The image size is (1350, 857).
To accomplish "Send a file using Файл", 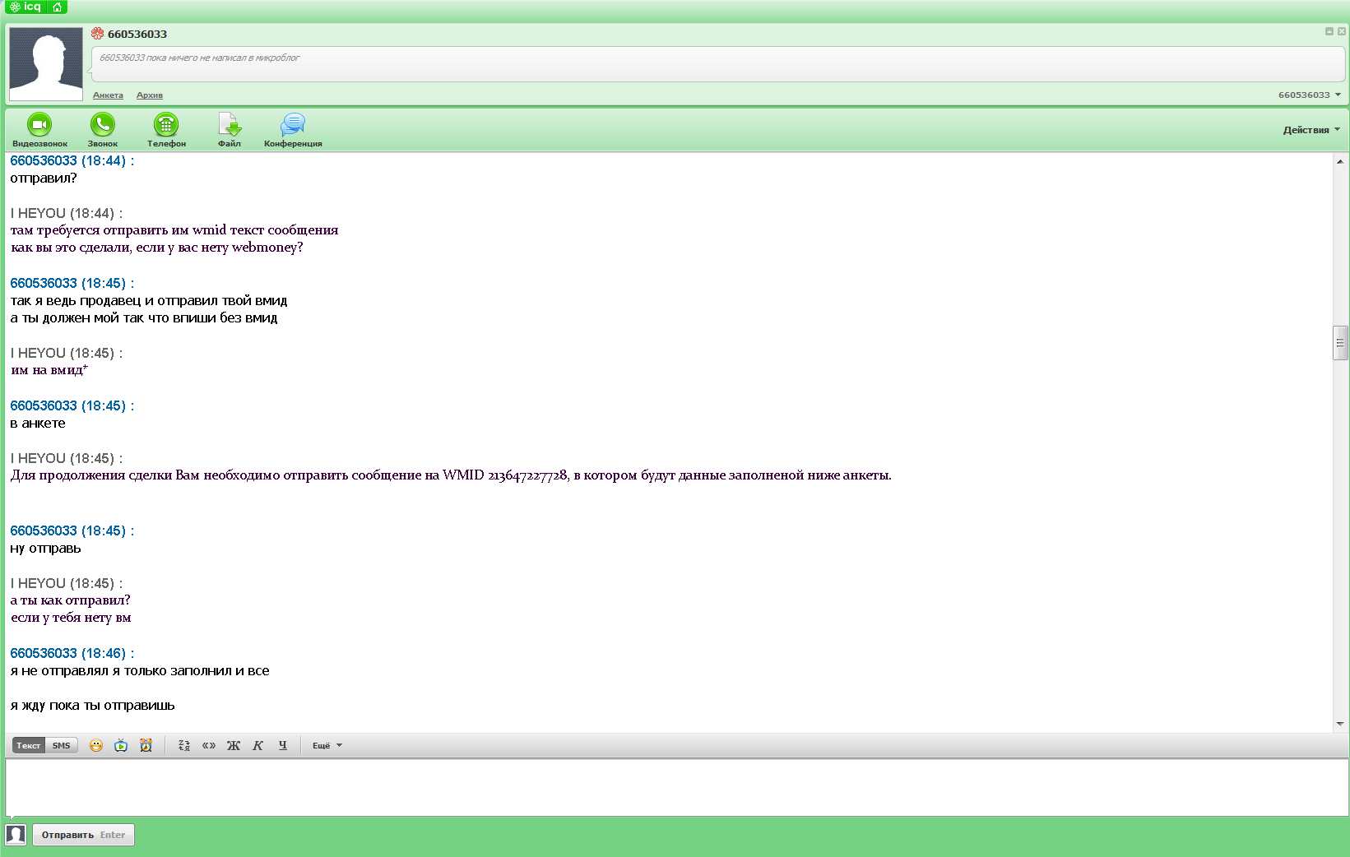I will point(230,130).
